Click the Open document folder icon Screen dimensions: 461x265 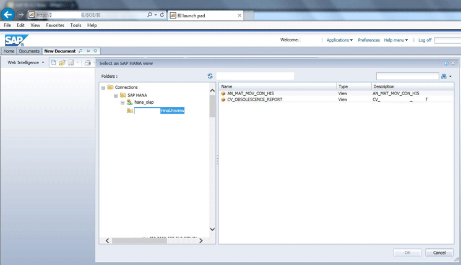tap(62, 62)
